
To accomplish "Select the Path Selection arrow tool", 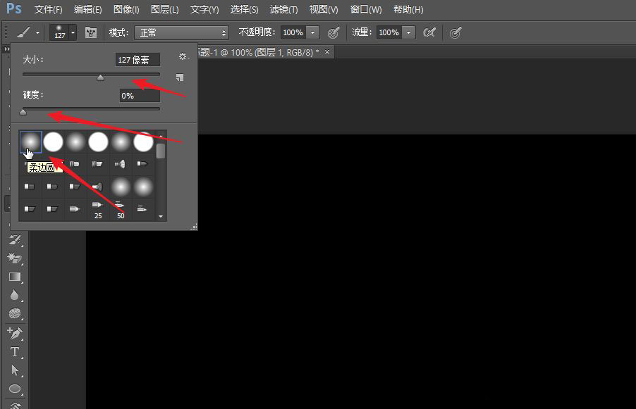I will [15, 370].
